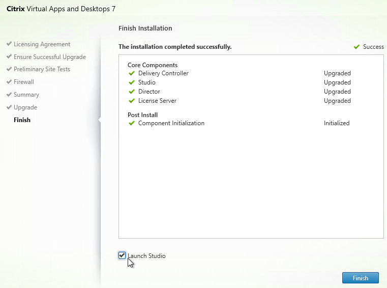The image size is (387, 288).
Task: Click the Initialized status text
Action: (337, 123)
